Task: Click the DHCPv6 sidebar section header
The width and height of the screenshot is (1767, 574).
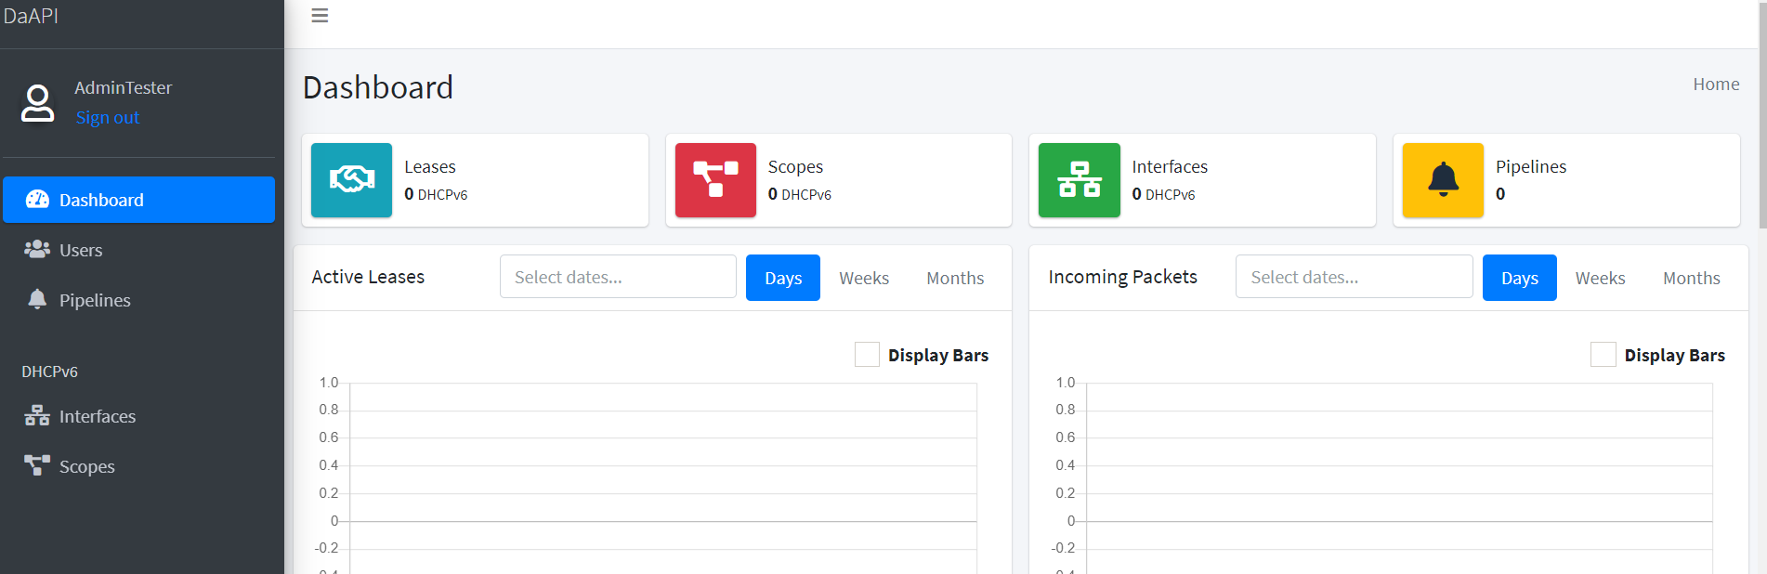Action: click(x=49, y=372)
